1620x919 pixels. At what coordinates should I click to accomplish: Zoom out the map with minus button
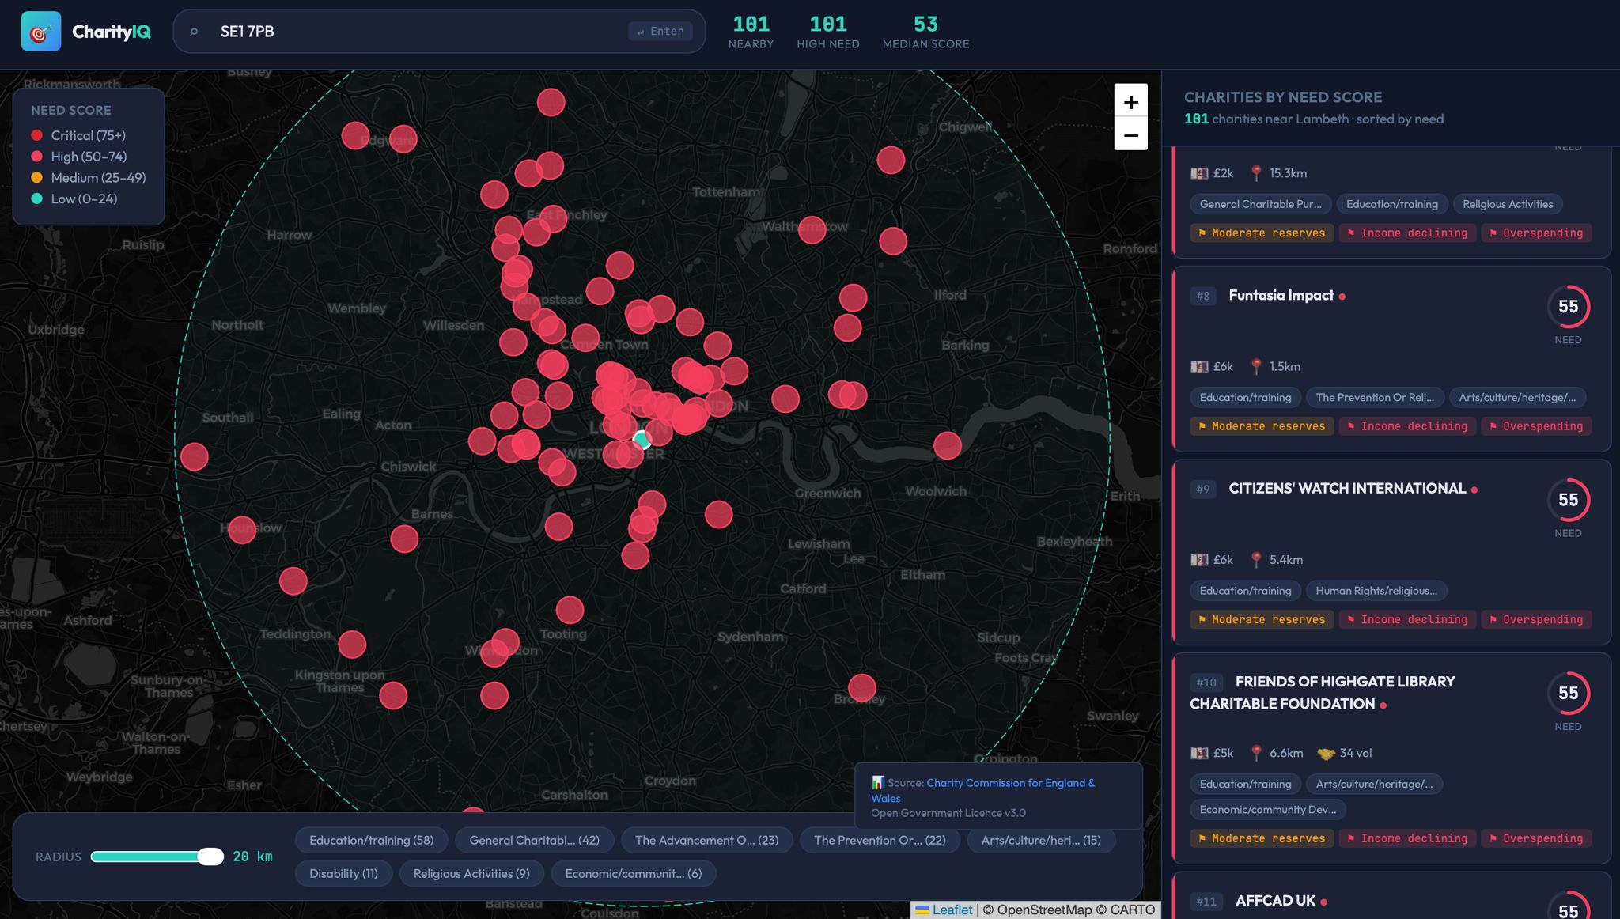tap(1130, 135)
